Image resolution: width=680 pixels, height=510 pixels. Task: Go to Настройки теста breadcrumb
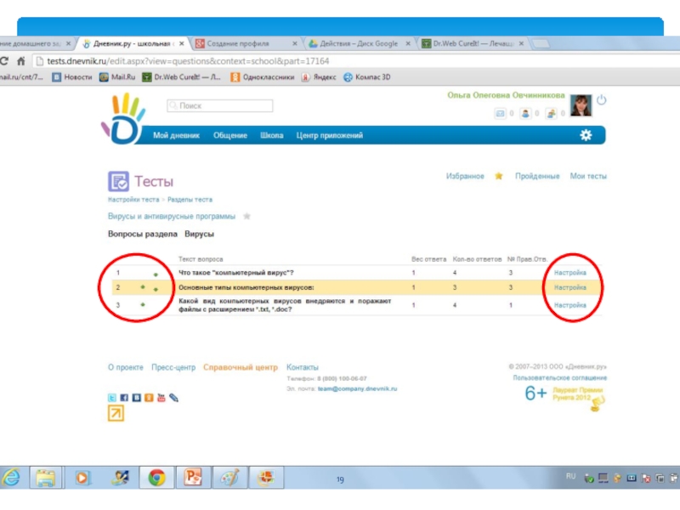133,200
